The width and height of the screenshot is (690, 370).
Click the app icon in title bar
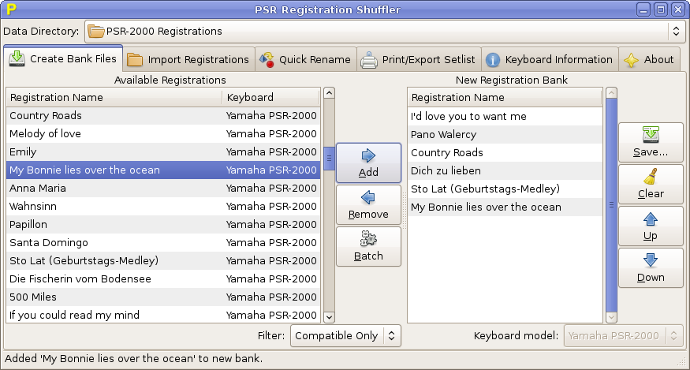(x=11, y=9)
